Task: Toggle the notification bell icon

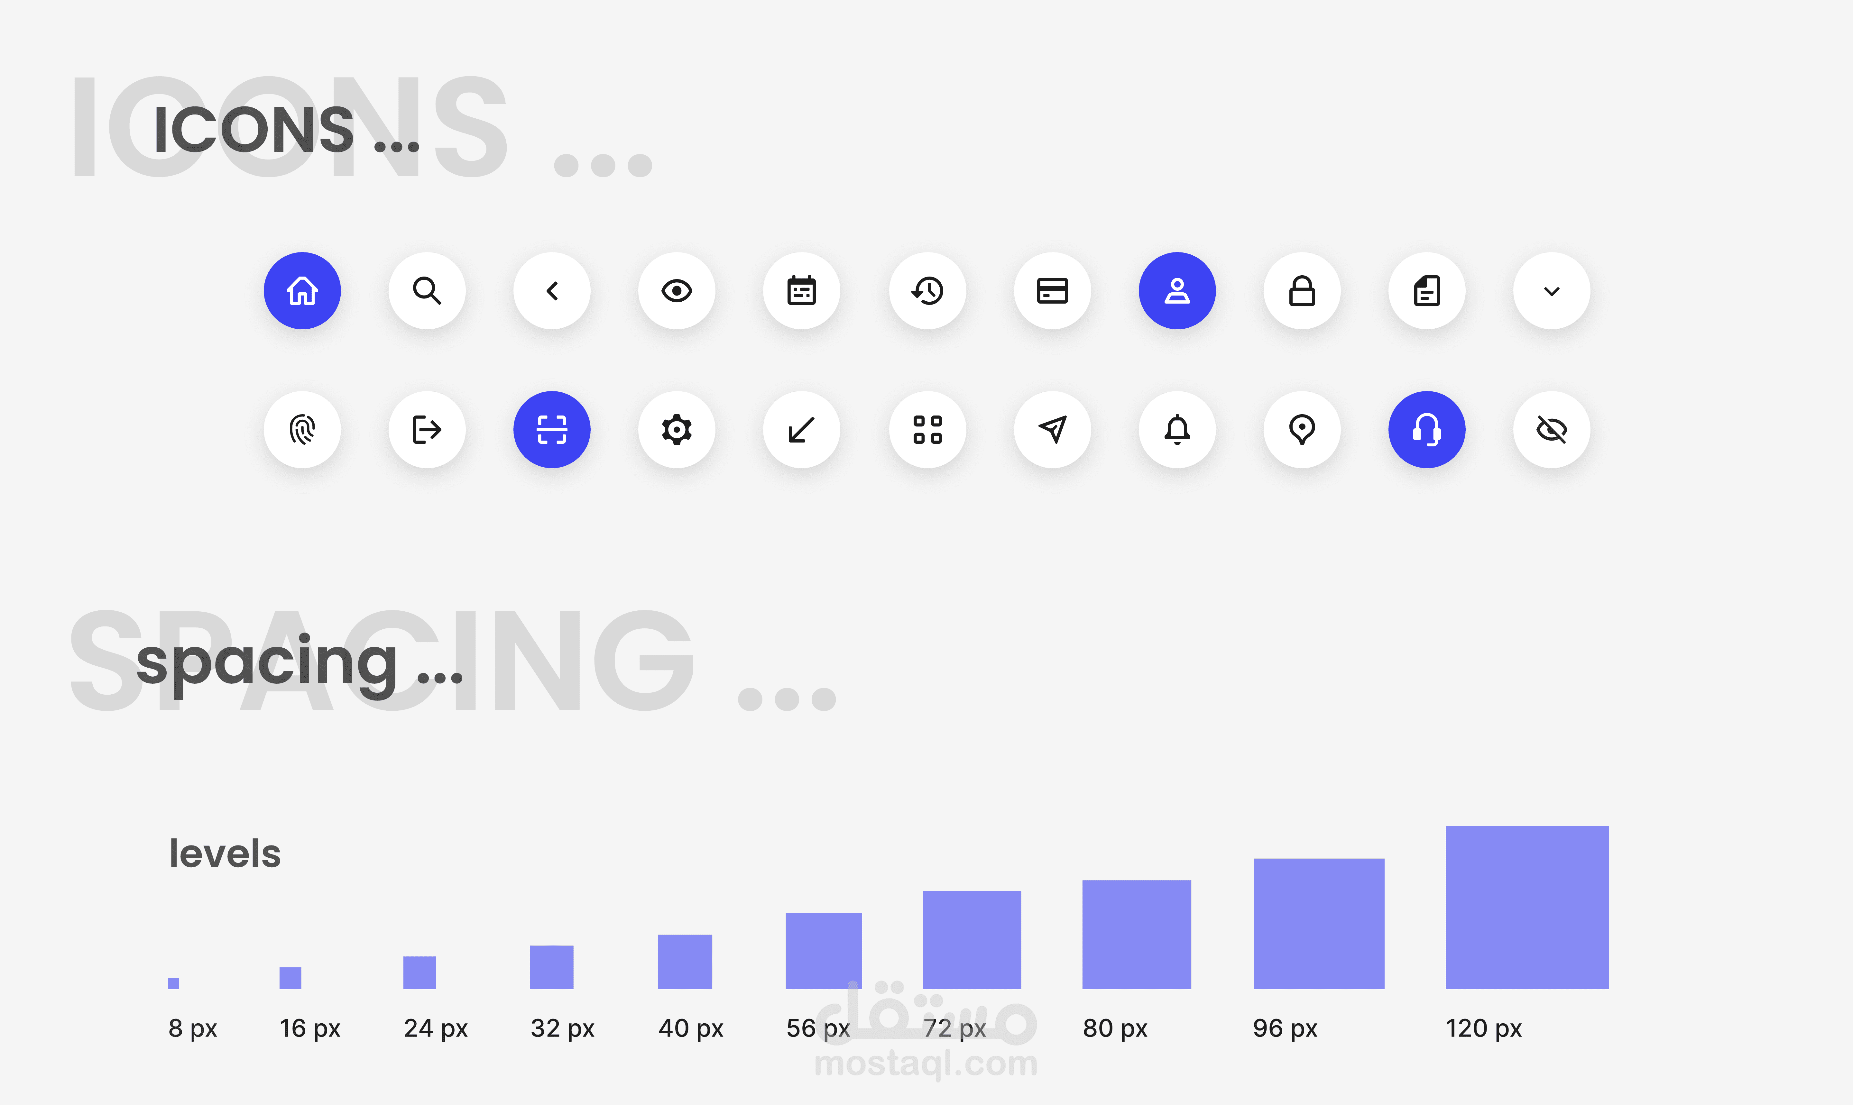Action: coord(1177,430)
